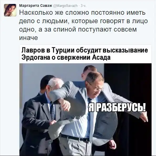Click the outstretched hand at right edge
This screenshot has width=156, height=156.
(x=144, y=118)
